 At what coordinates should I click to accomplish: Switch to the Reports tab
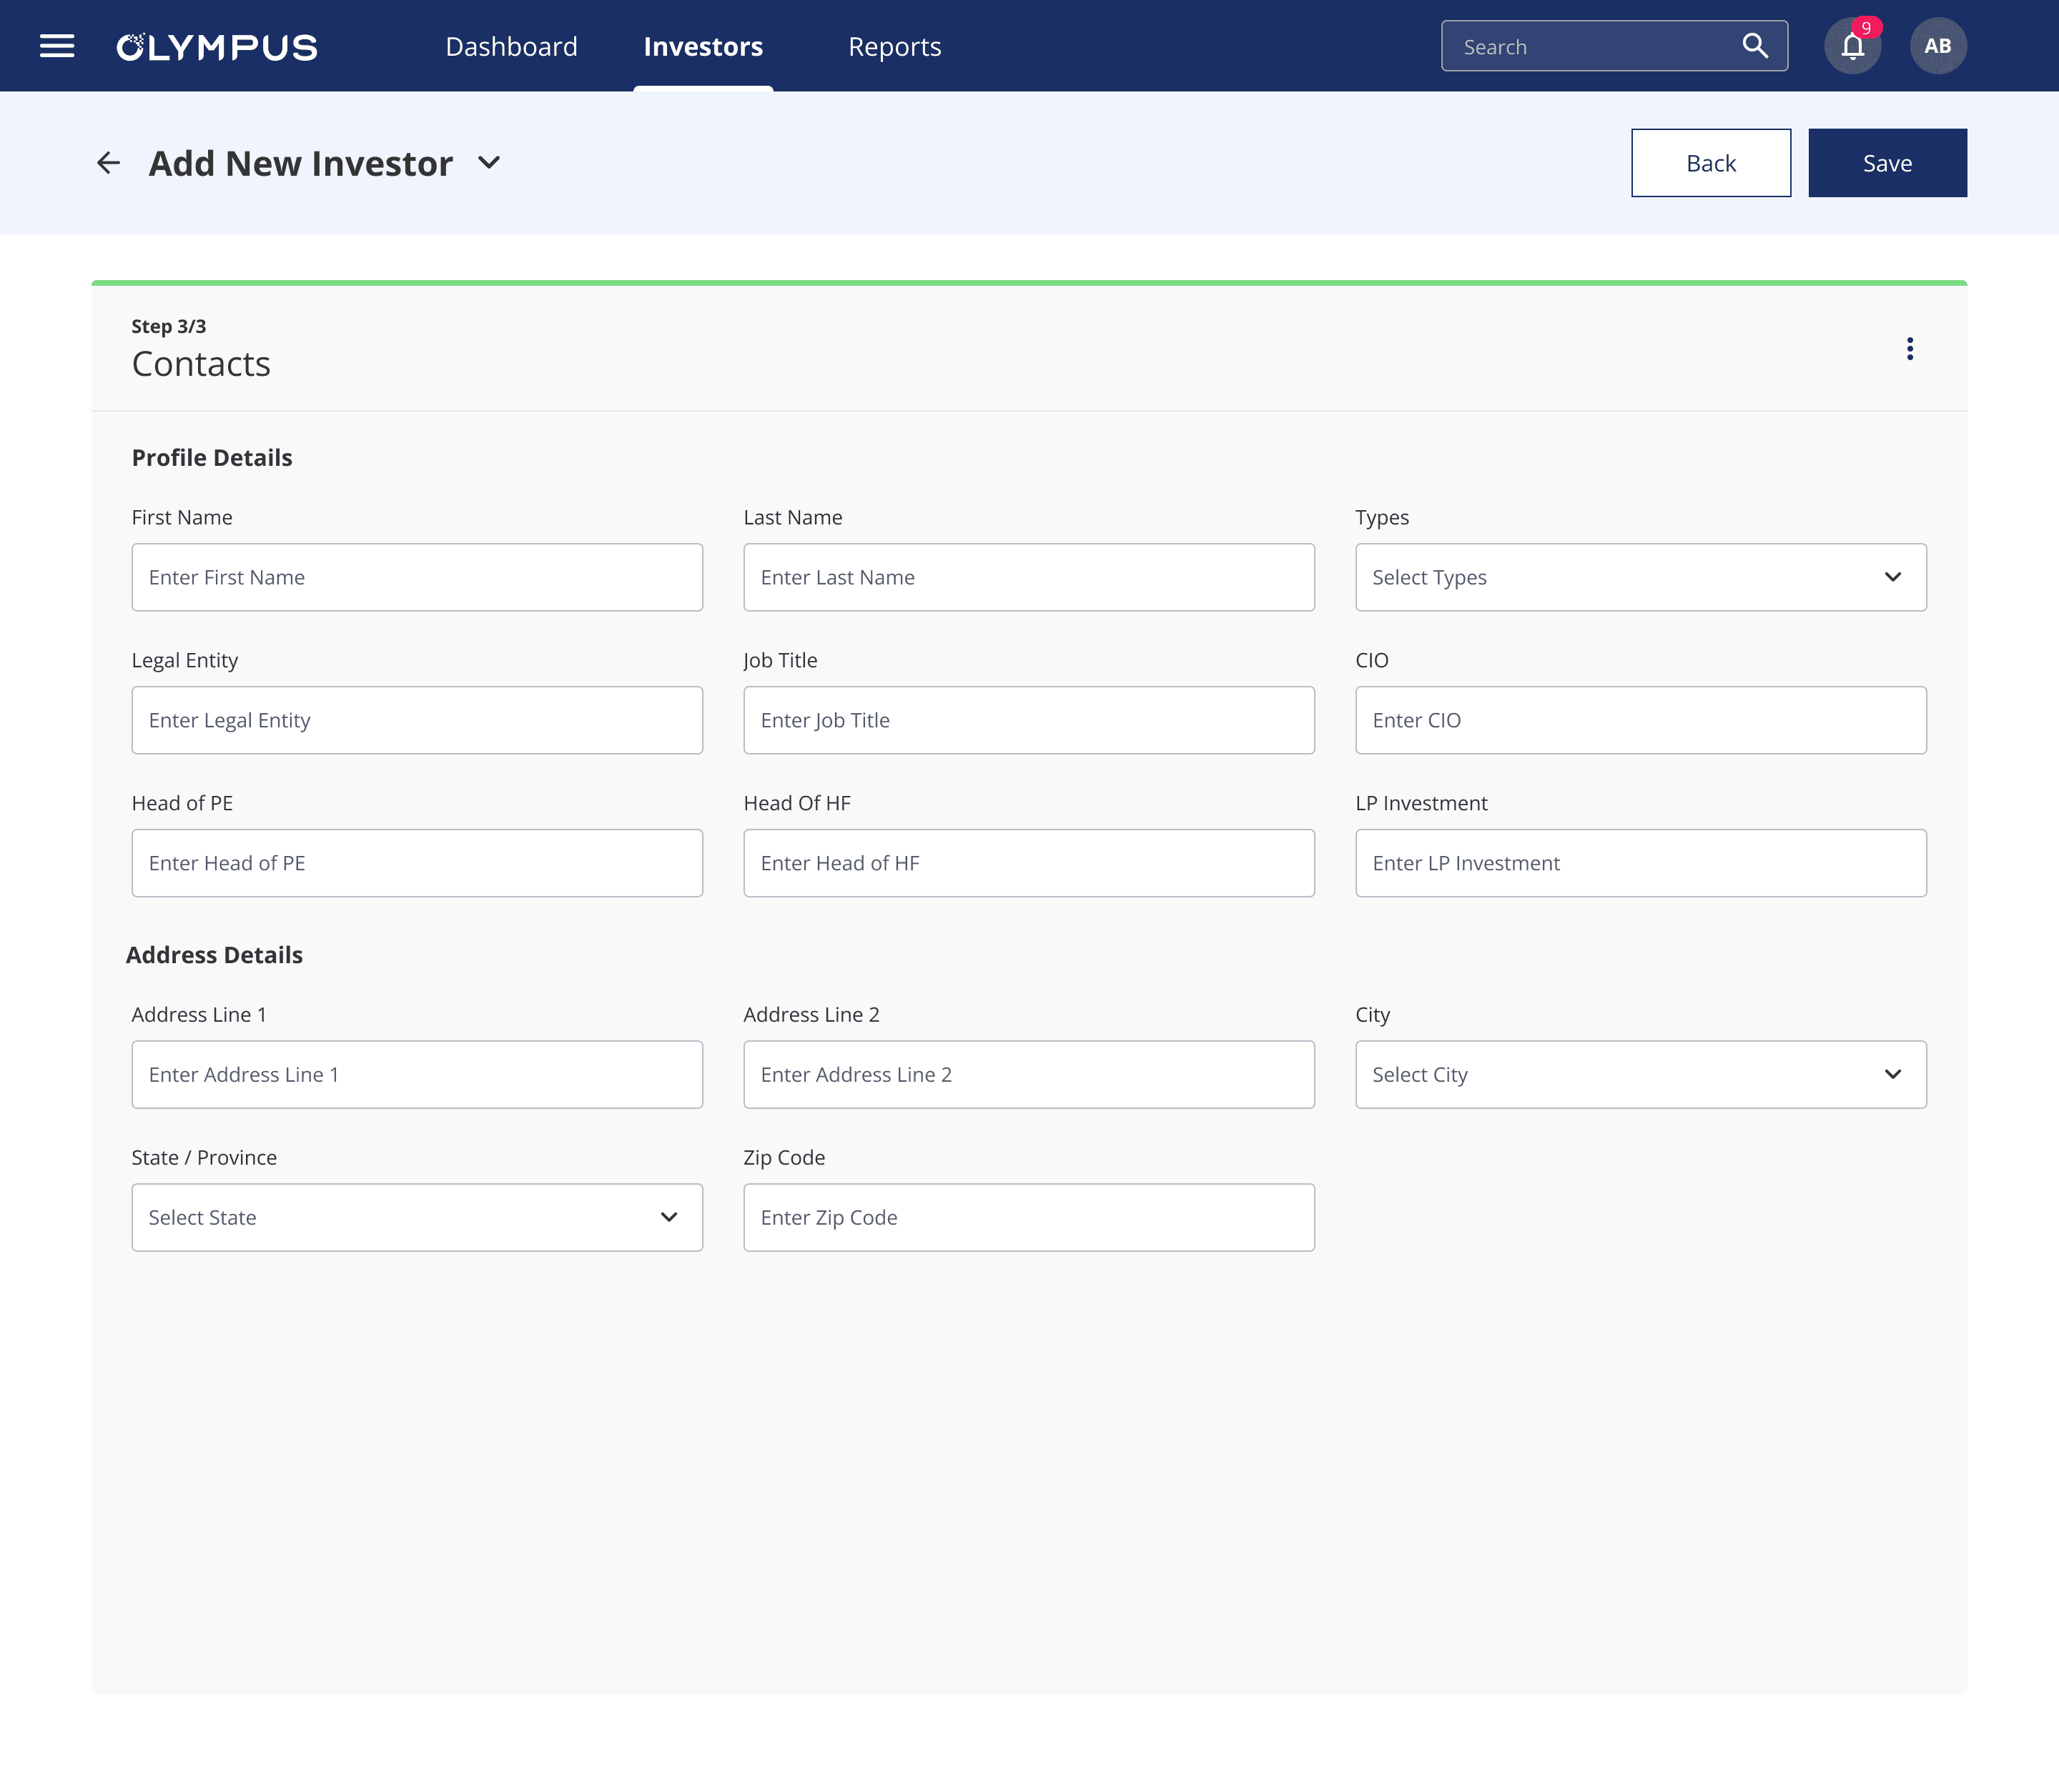coord(894,47)
